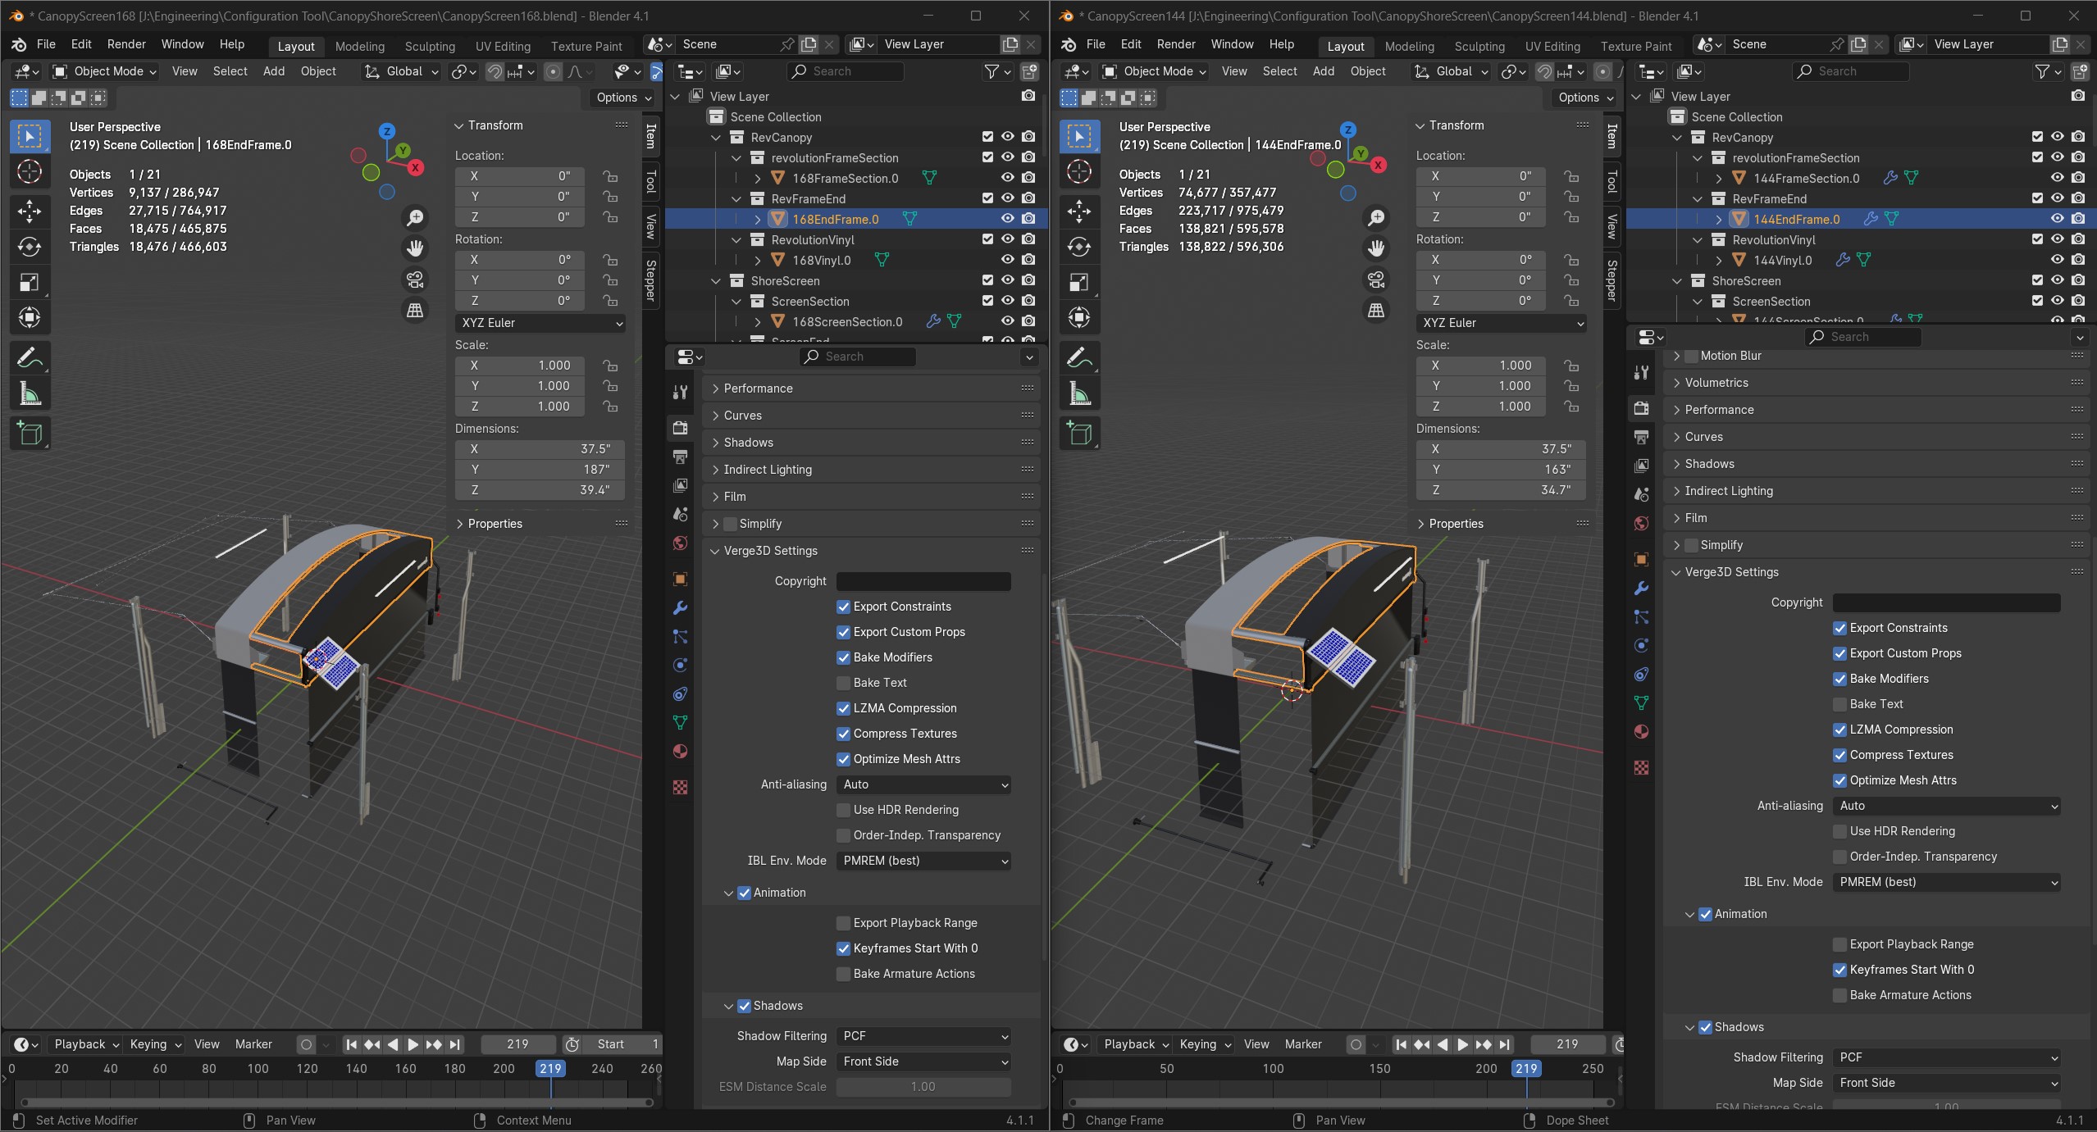2097x1132 pixels.
Task: Click Copyright text field in left window
Action: tap(923, 581)
